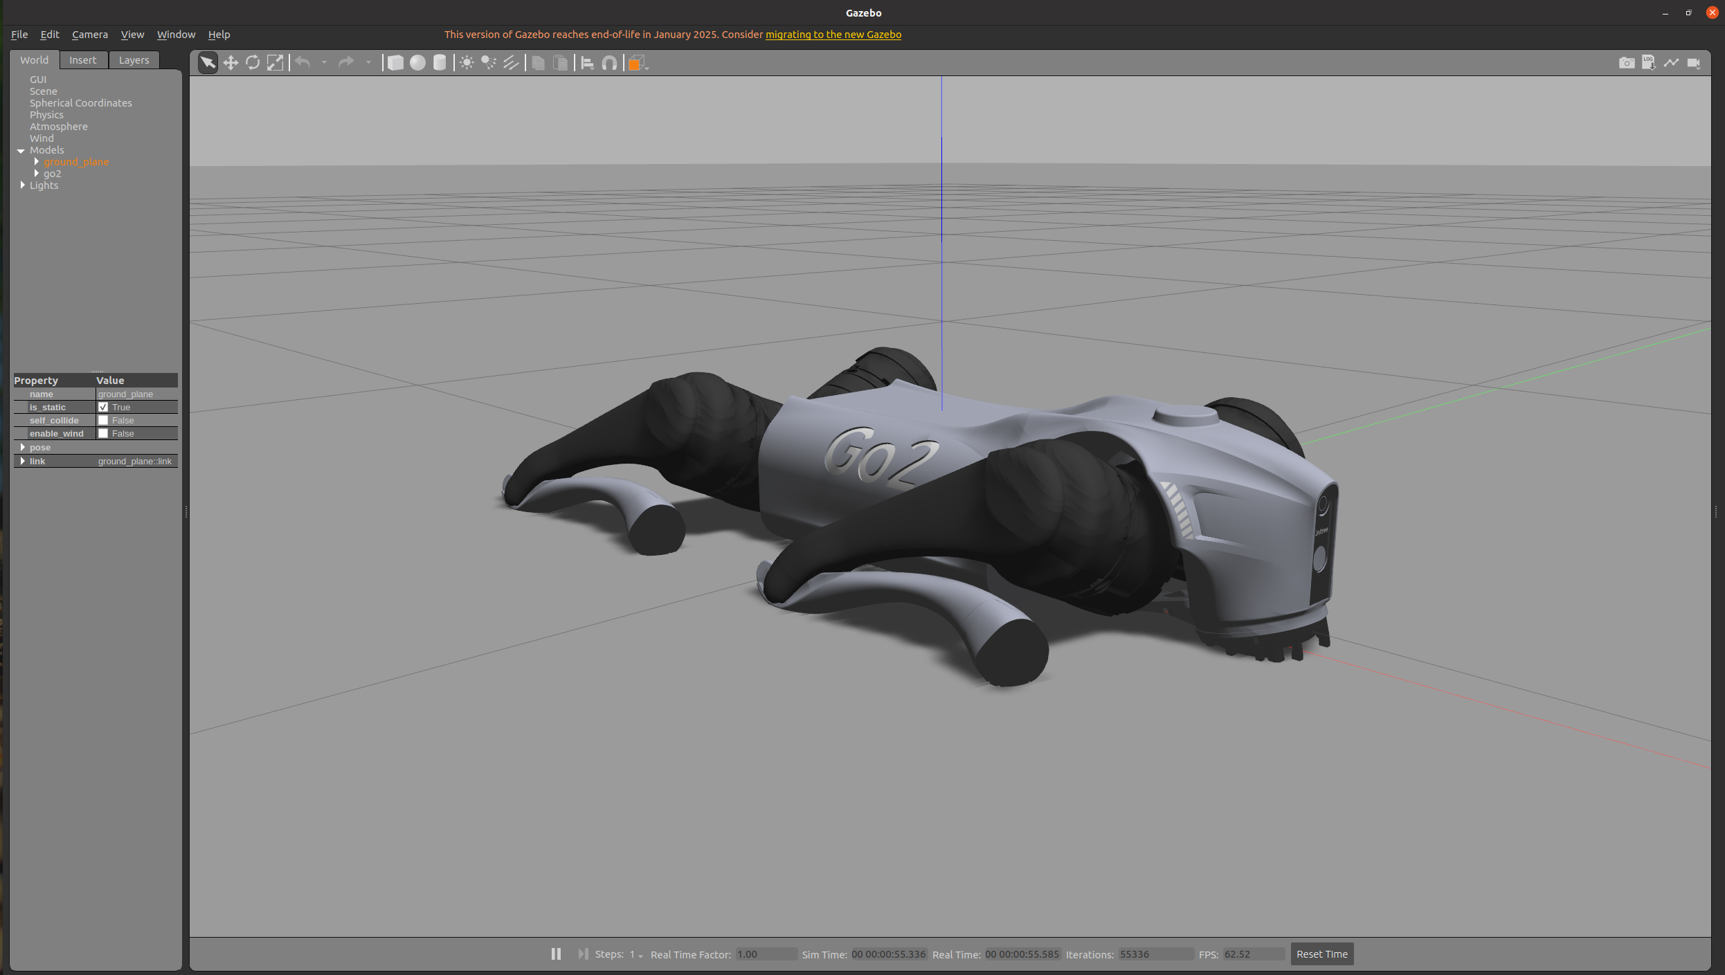Select the GUI item in world tree
Image resolution: width=1725 pixels, height=975 pixels.
(x=38, y=80)
